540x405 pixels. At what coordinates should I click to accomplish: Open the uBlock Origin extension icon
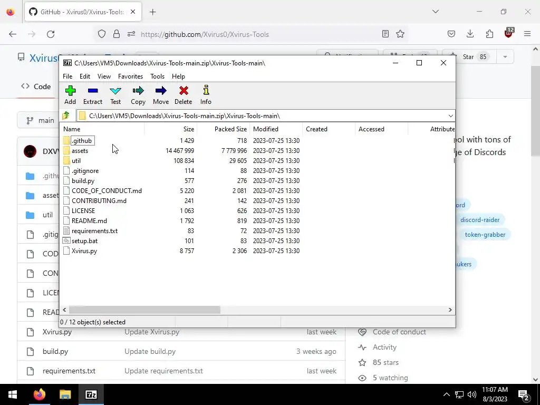(x=509, y=33)
